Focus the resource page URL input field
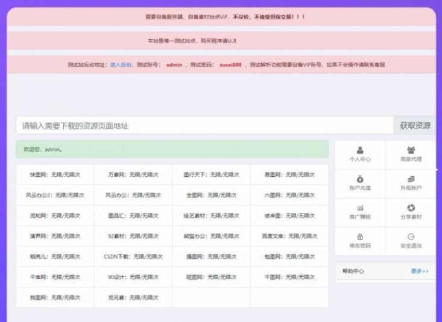442x322 pixels. point(205,126)
